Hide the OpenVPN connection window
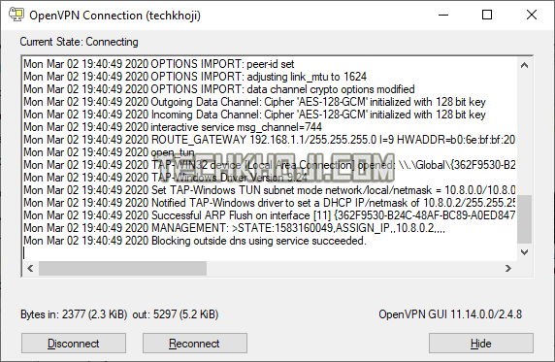Image resolution: width=555 pixels, height=362 pixels. pos(481,343)
